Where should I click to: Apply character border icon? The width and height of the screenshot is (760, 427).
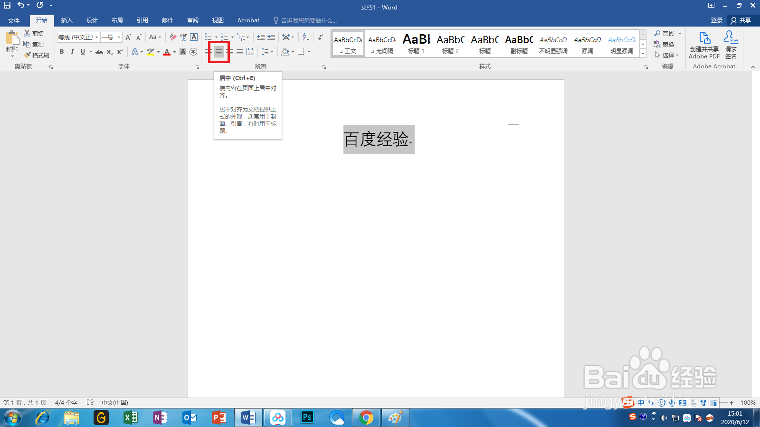[x=194, y=37]
